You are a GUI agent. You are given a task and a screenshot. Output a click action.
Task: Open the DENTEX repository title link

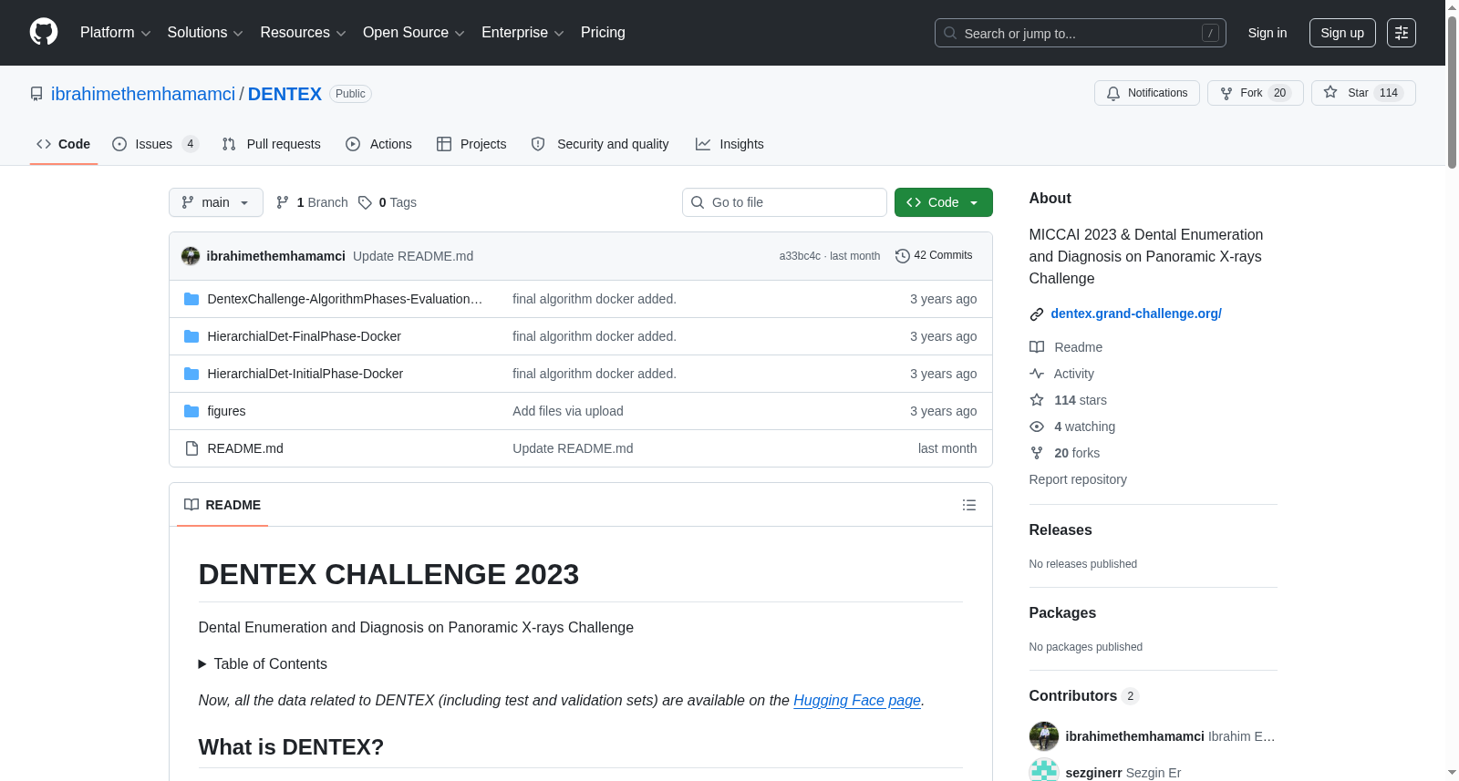click(x=285, y=94)
